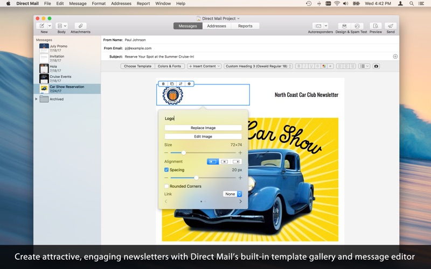This screenshot has height=269, width=431.
Task: Open the New message dropdown arrow
Action: 50,26
